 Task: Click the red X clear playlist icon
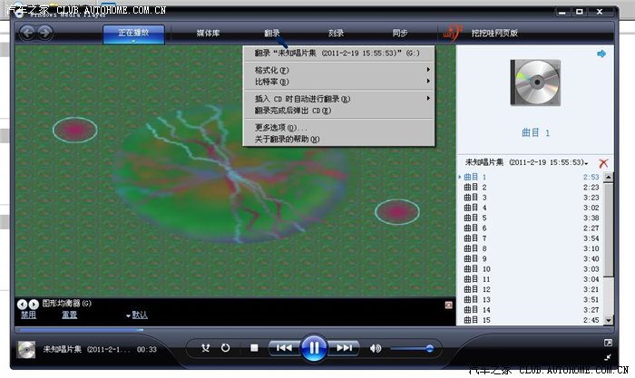[x=603, y=162]
